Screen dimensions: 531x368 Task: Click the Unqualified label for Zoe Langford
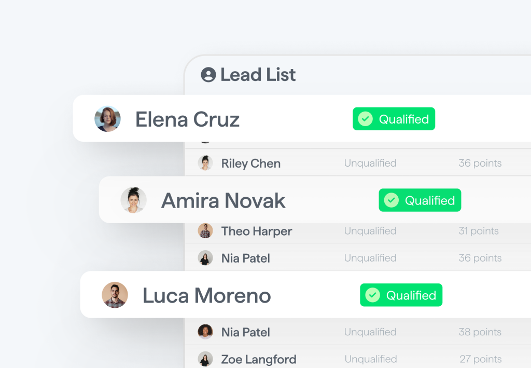370,359
